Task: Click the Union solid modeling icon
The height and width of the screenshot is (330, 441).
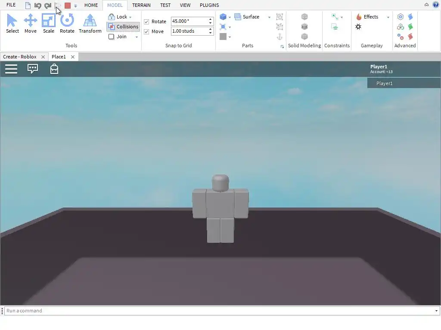Action: pyautogui.click(x=304, y=17)
